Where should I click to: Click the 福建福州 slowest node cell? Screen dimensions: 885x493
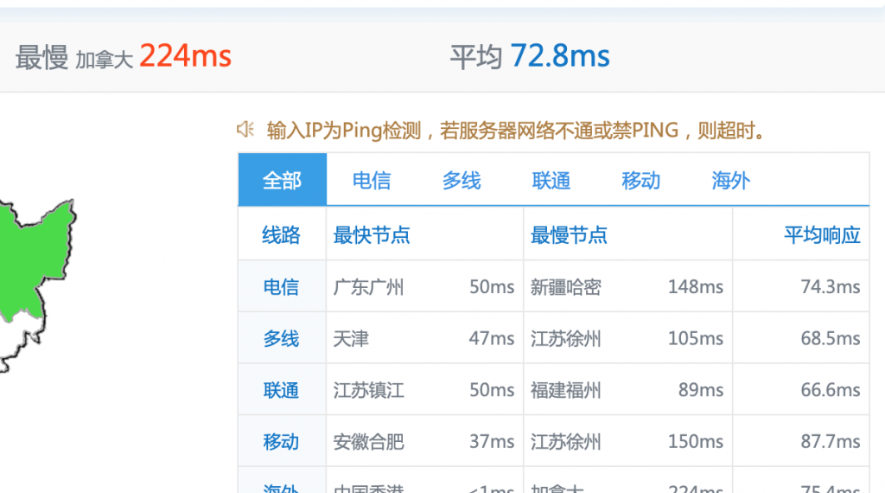(x=565, y=390)
